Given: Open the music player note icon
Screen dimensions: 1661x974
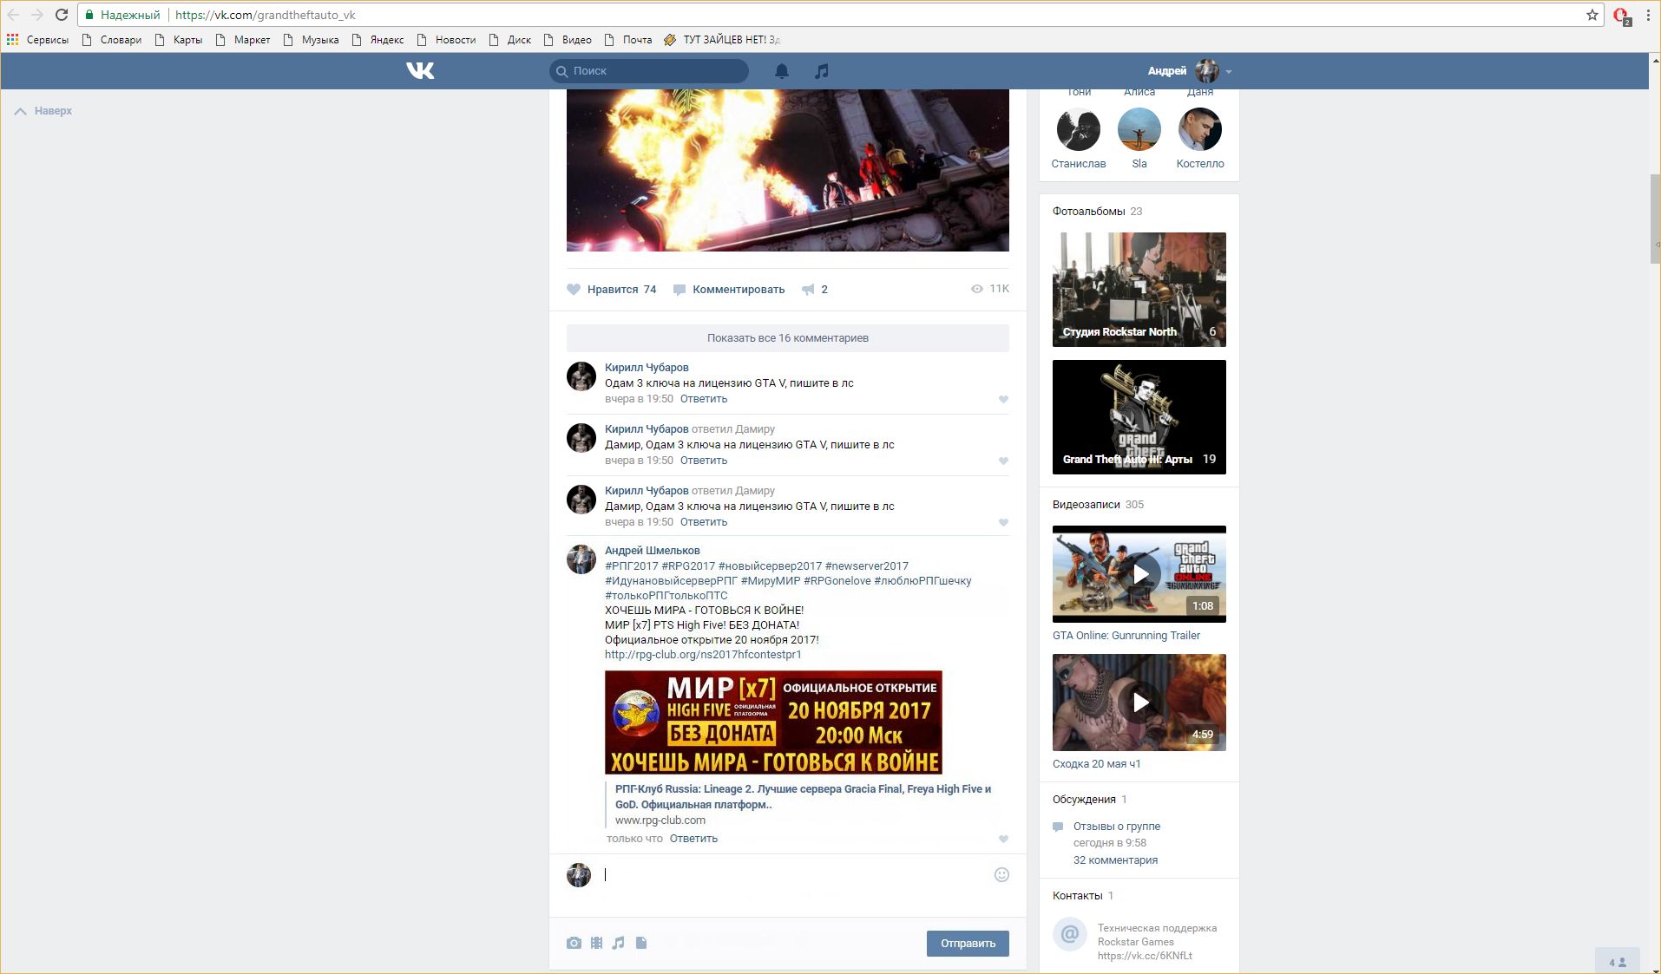Looking at the screenshot, I should pyautogui.click(x=822, y=71).
